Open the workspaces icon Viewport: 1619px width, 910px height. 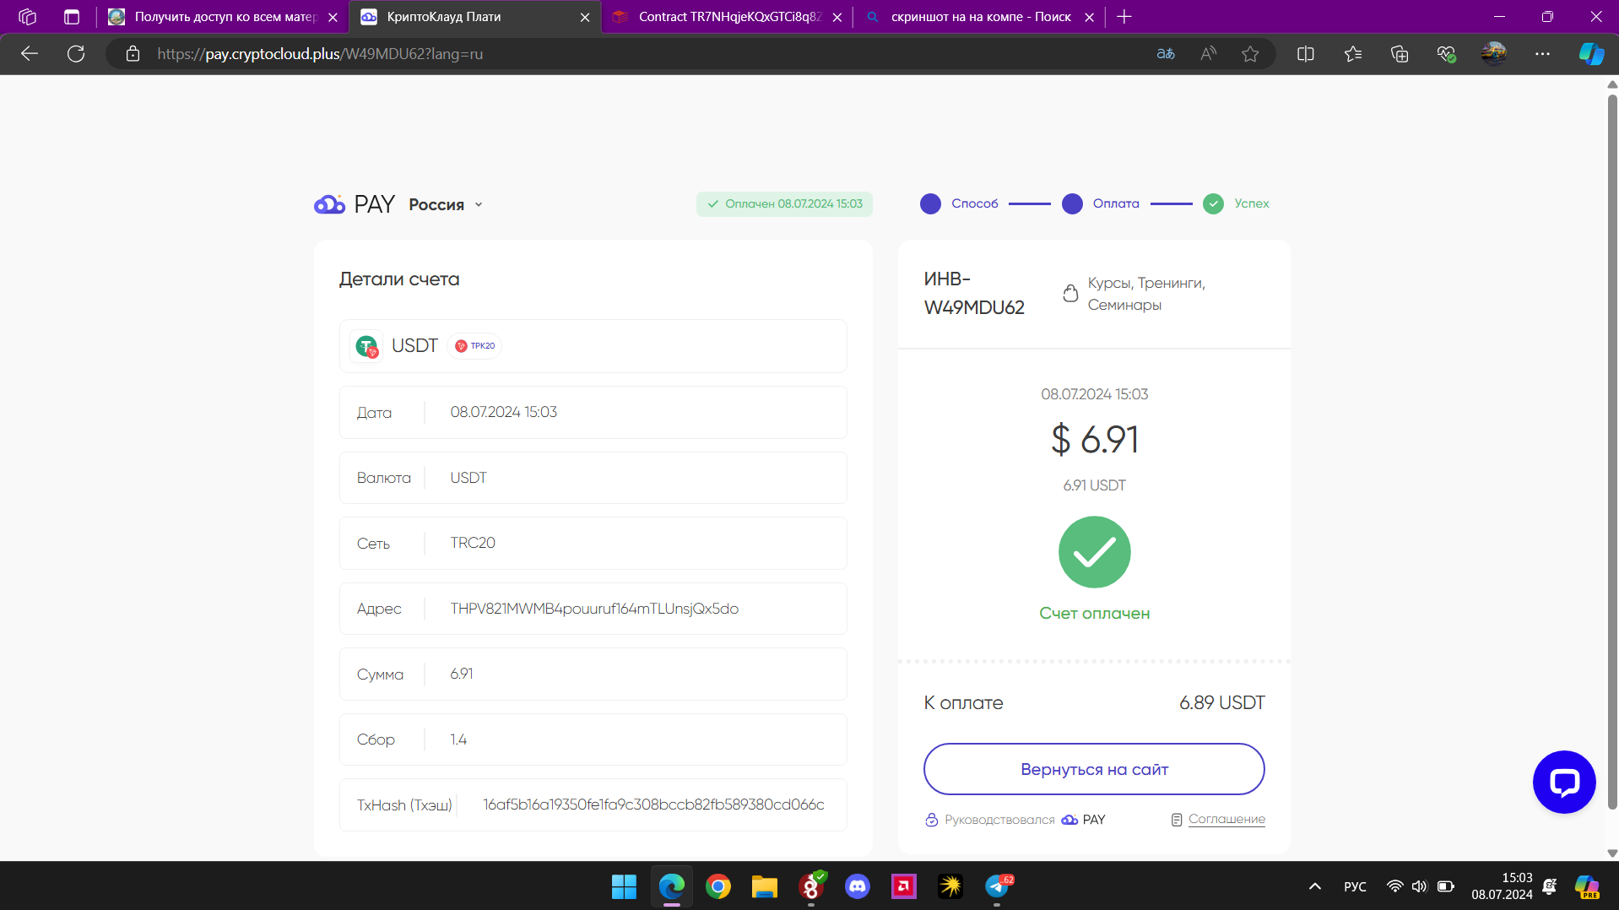(27, 17)
